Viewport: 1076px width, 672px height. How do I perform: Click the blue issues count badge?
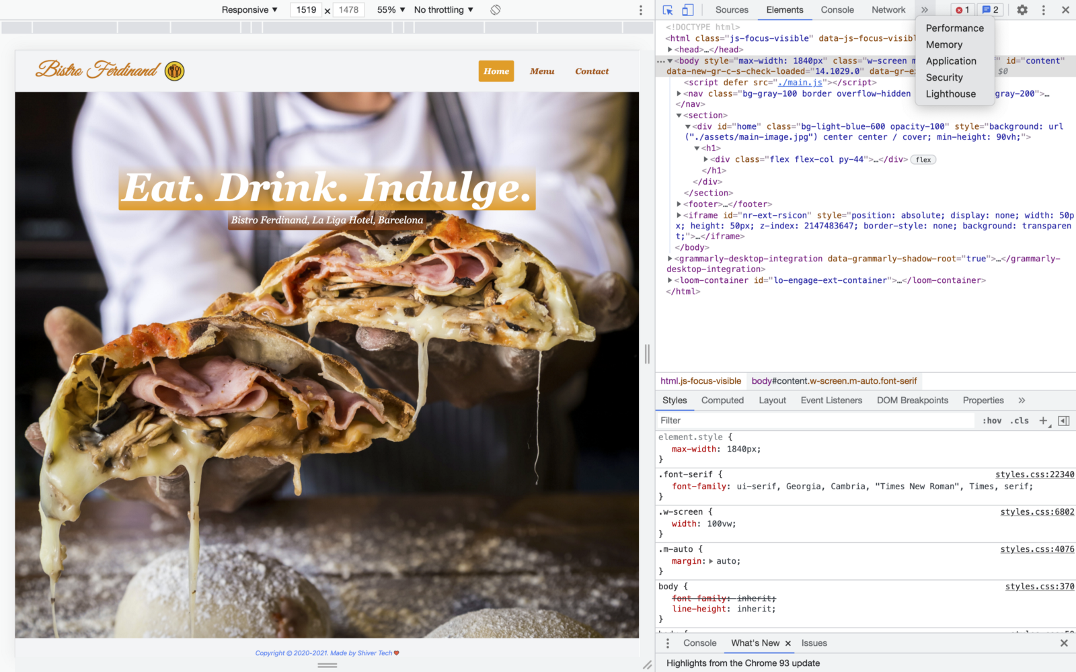pyautogui.click(x=991, y=10)
